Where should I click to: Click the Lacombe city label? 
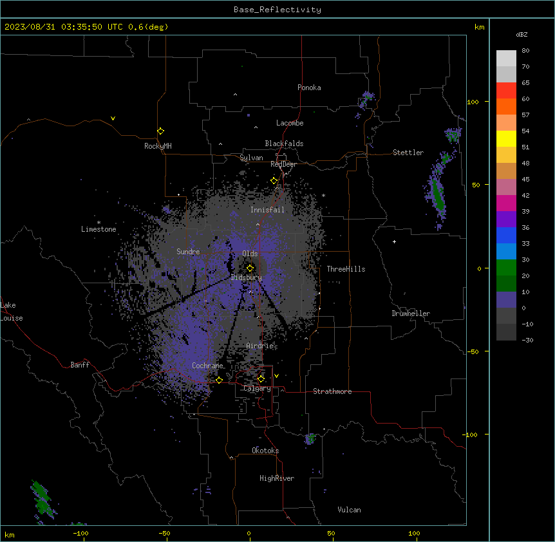pos(290,123)
